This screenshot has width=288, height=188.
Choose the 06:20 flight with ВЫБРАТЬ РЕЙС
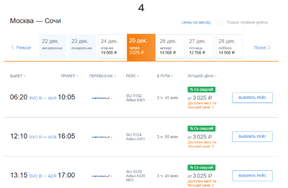pos(252,98)
